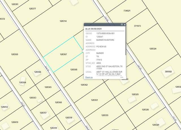Select parcel 128361 on the map
The image size is (181, 130).
coord(94,100)
